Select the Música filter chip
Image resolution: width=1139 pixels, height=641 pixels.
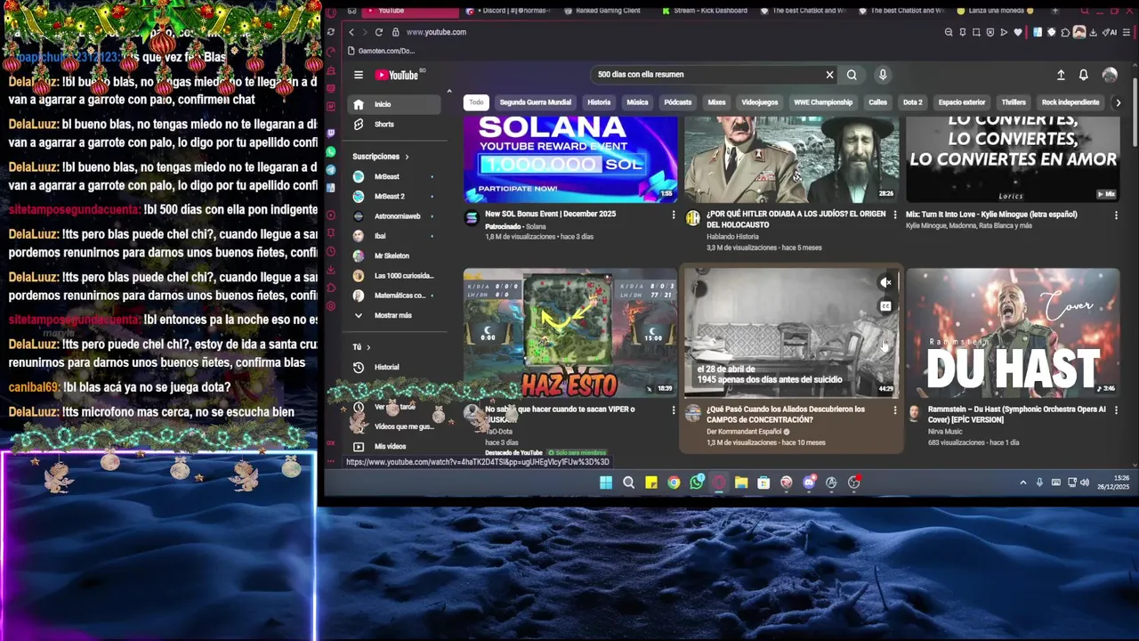[637, 102]
